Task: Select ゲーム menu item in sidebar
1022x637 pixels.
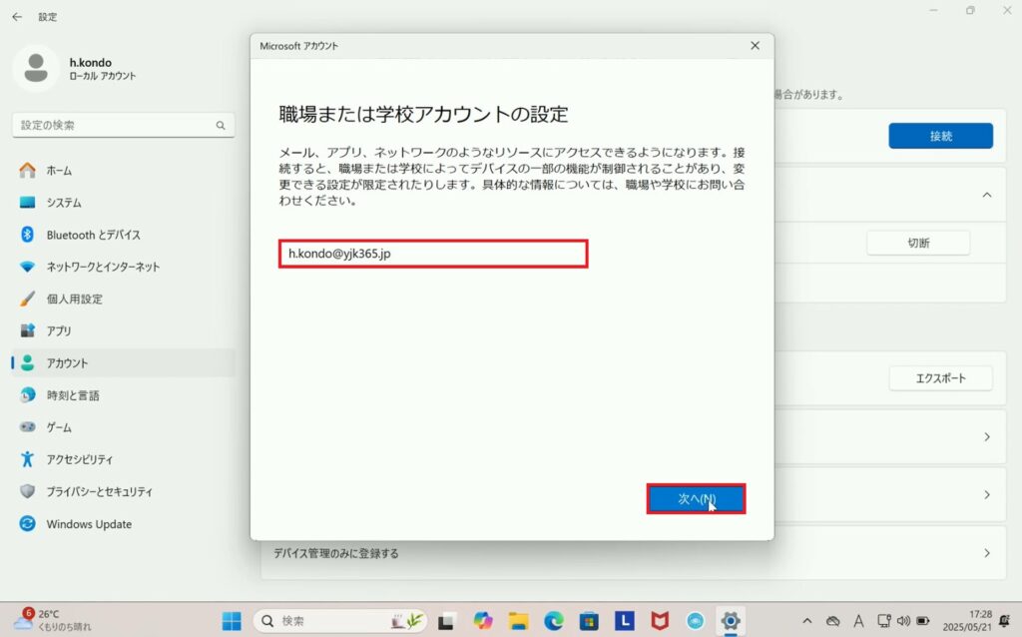Action: coord(59,427)
